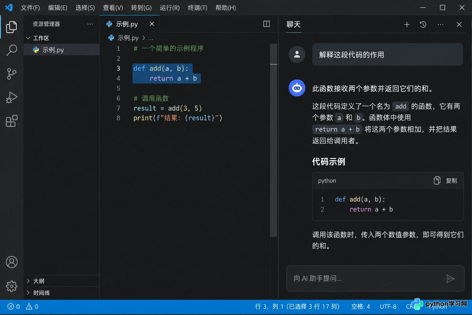Open the 帮助(H) menu

click(226, 8)
